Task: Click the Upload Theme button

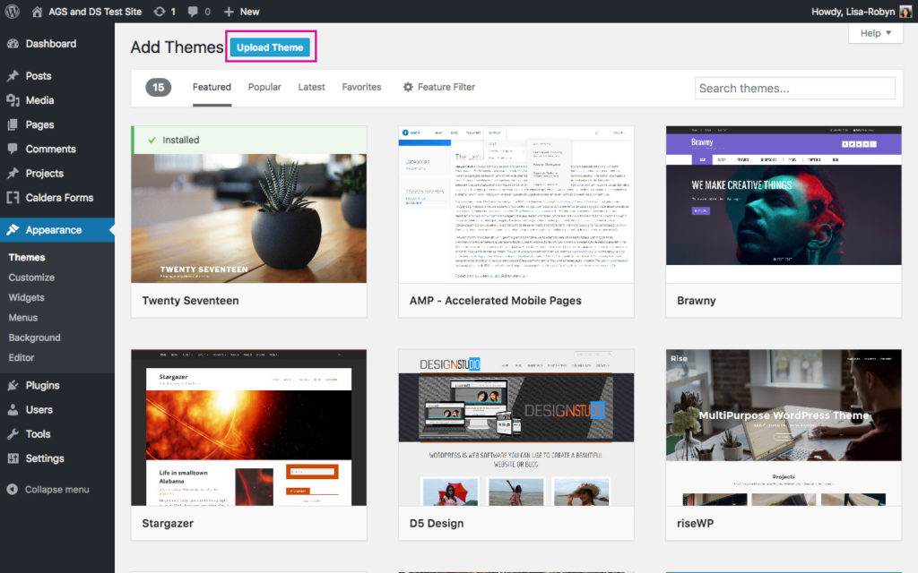Action: [x=270, y=47]
